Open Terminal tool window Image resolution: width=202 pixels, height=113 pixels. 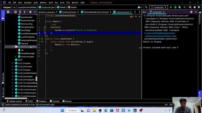[x=55, y=101]
